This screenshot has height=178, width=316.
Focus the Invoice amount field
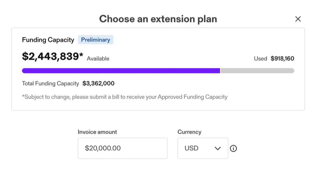(122, 148)
